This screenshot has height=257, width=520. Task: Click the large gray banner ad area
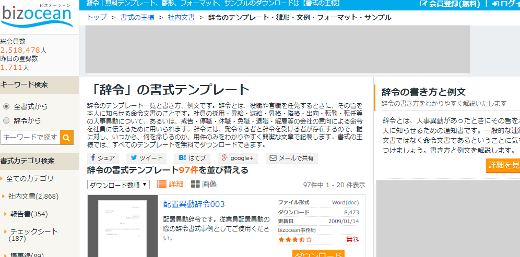278,49
